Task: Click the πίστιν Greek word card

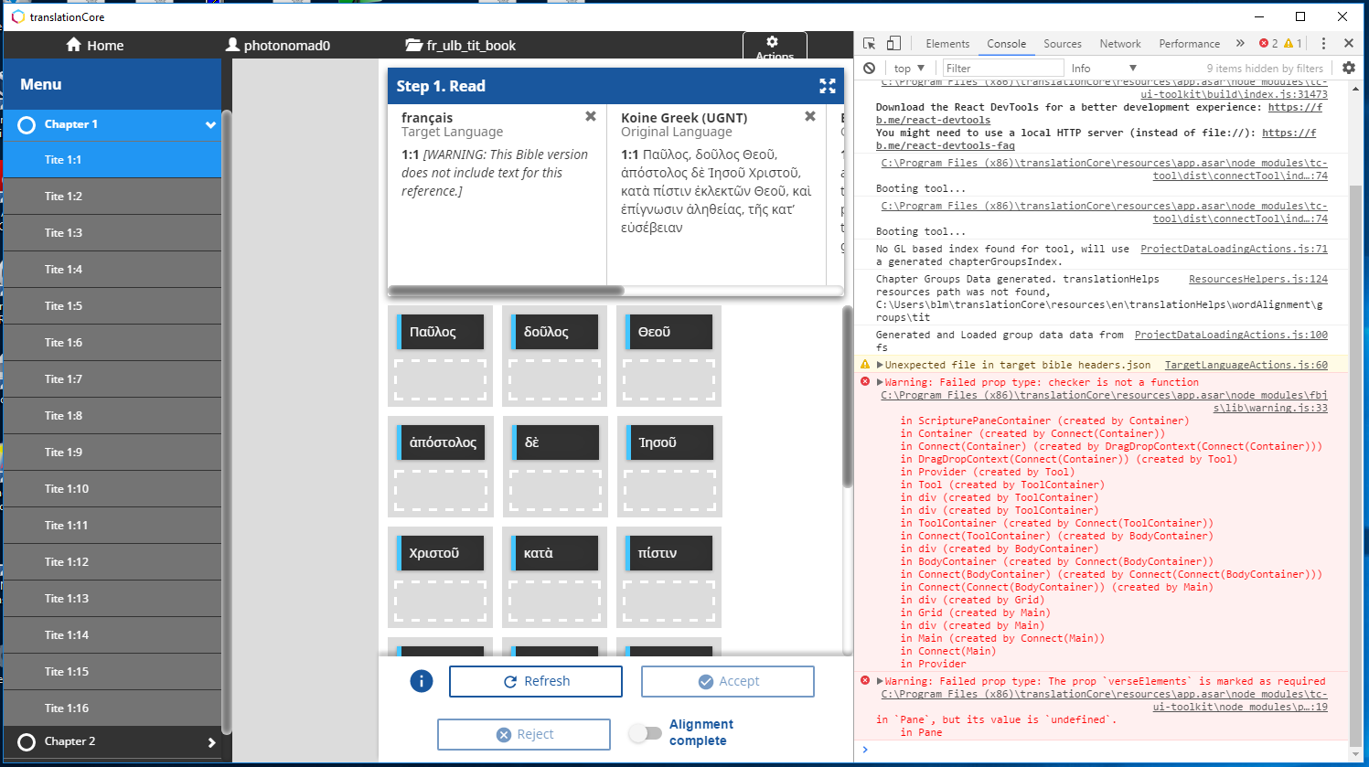Action: pos(668,553)
